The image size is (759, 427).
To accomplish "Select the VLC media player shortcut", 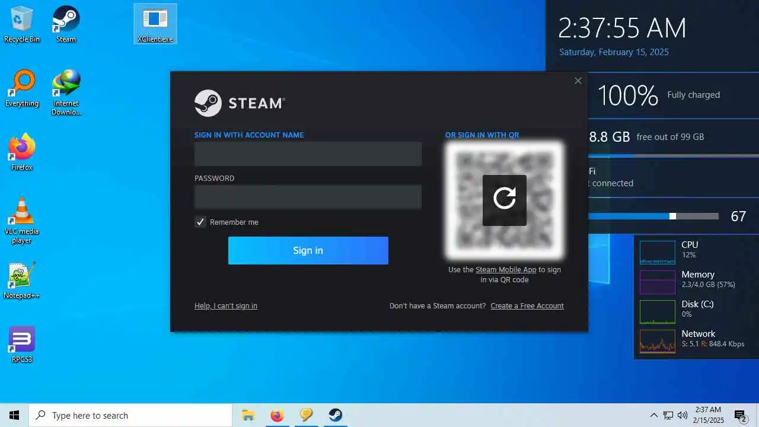I will (22, 221).
